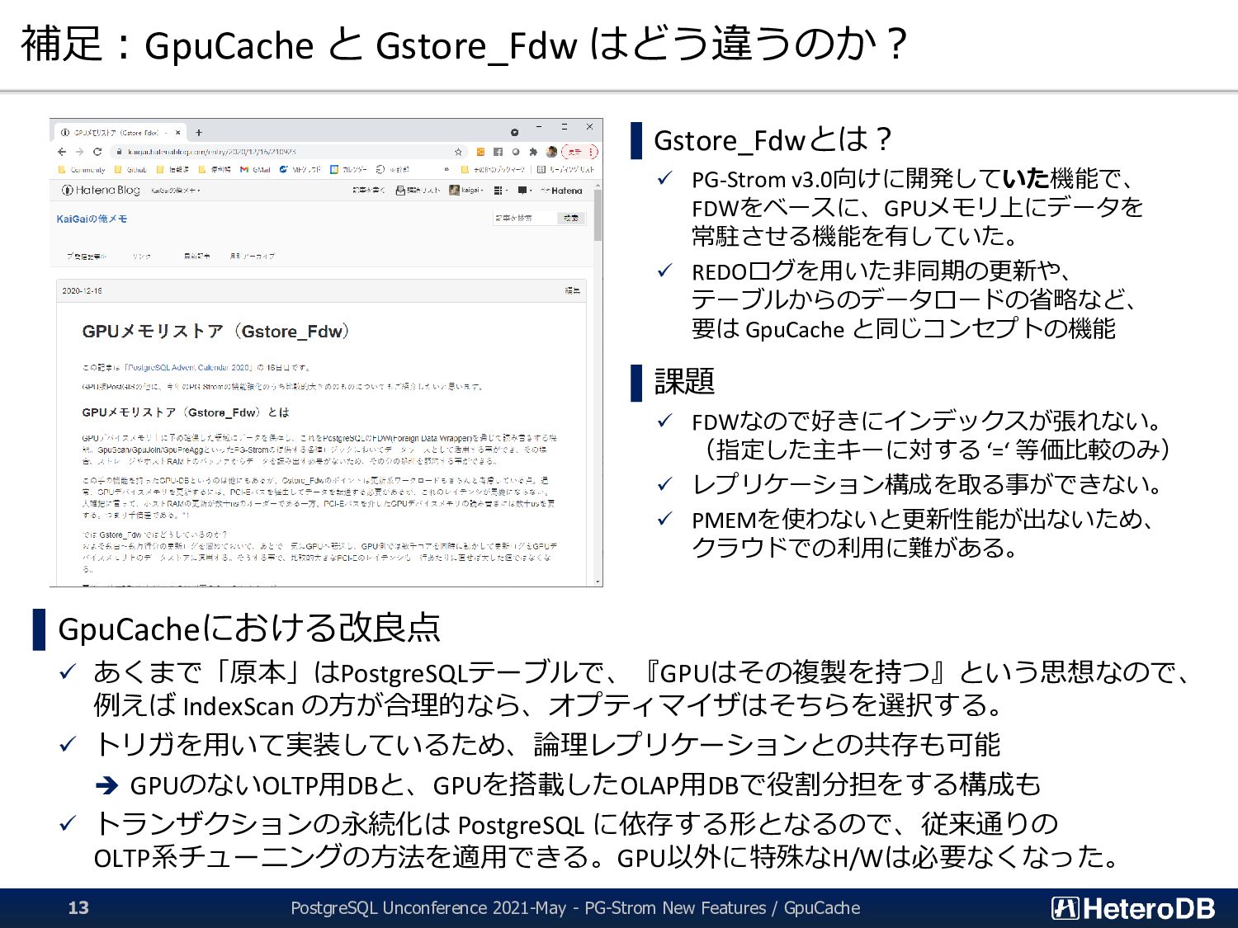
Task: Click the blog article search field
Action: pos(525,219)
